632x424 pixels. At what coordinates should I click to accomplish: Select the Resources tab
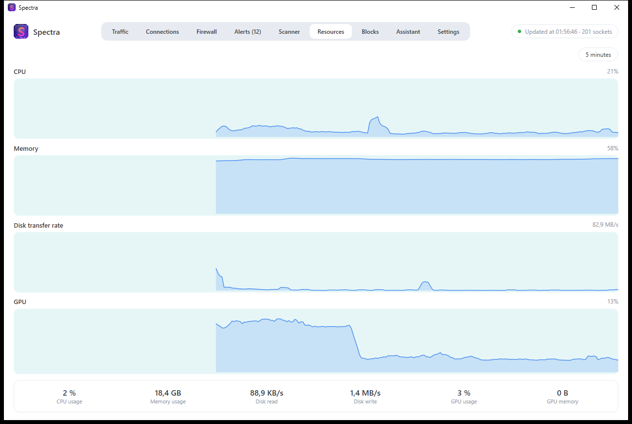click(331, 32)
